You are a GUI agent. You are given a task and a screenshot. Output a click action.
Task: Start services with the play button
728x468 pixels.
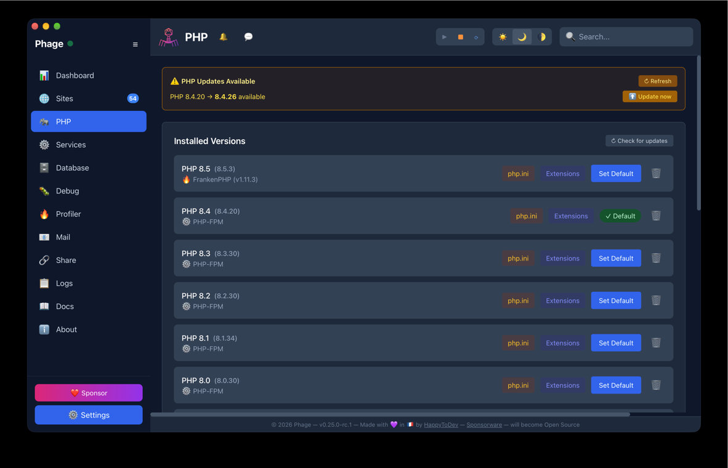(x=444, y=37)
